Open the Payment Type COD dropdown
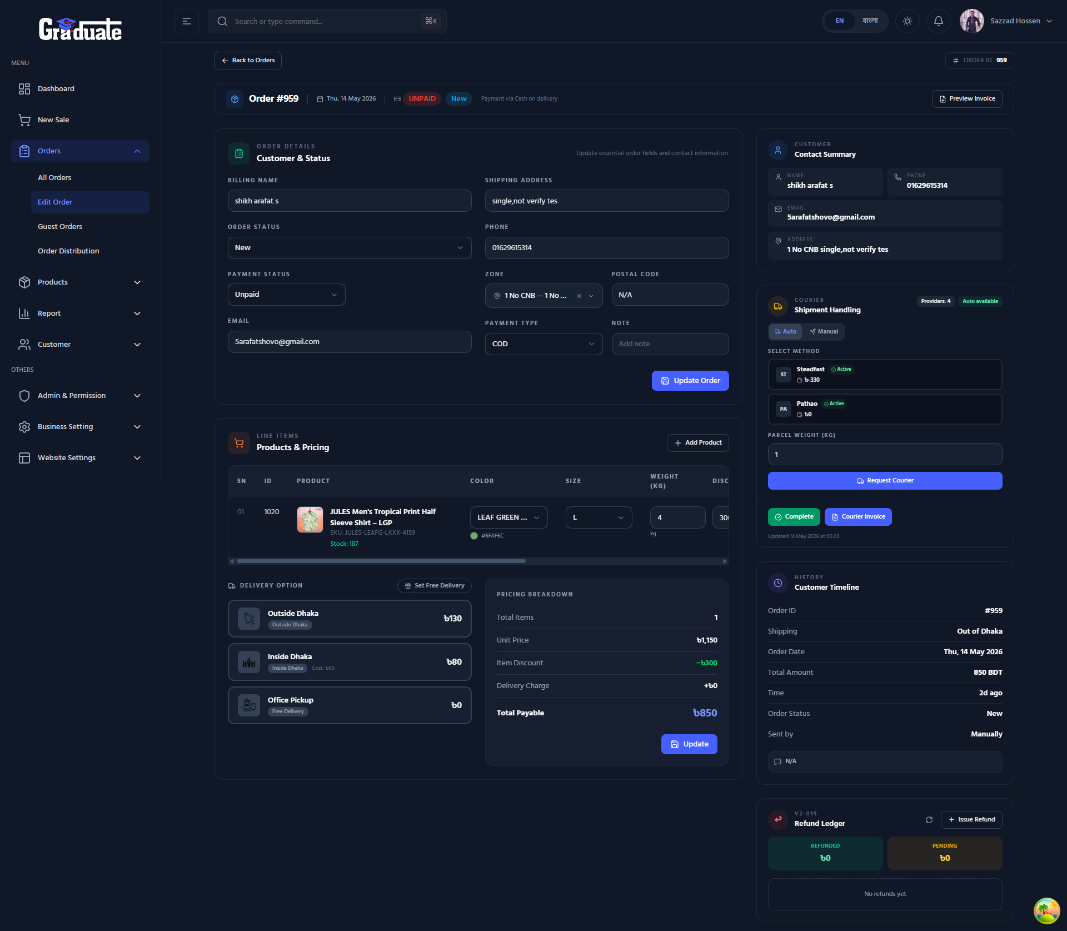This screenshot has width=1067, height=931. click(544, 344)
